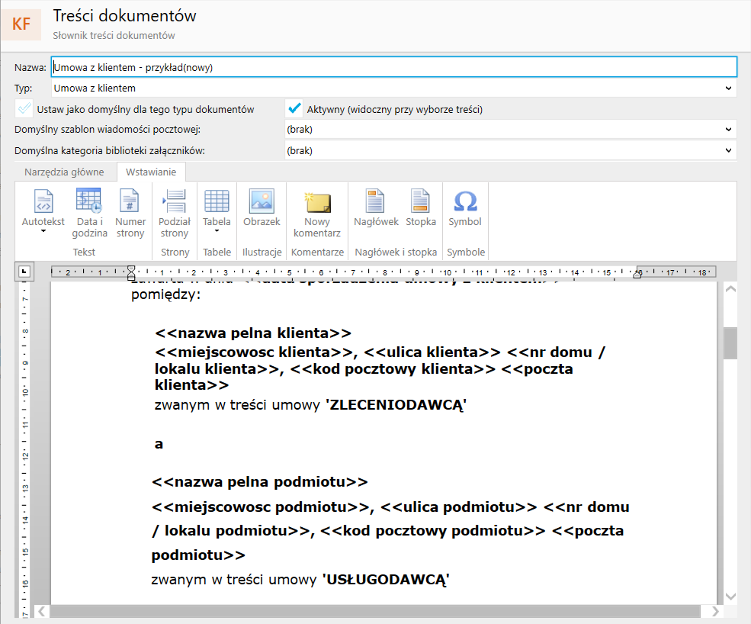Edit the Nagłówek header

pos(376,207)
